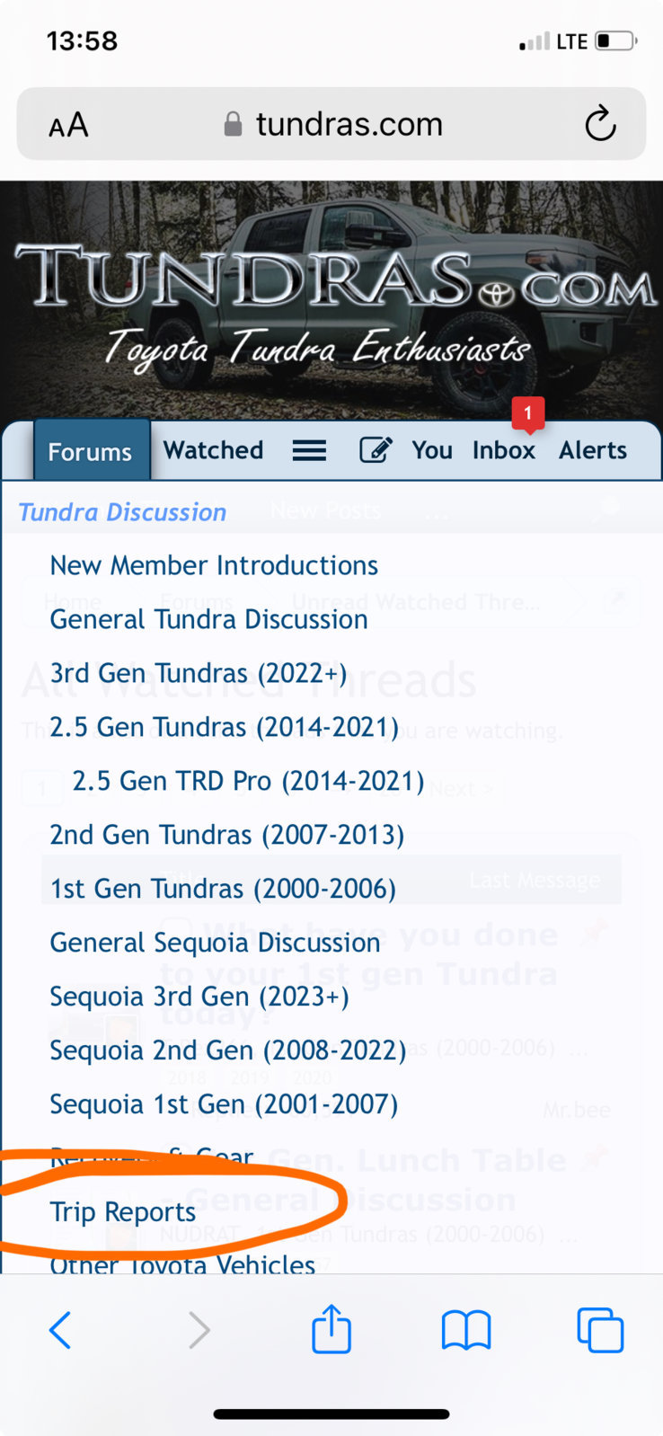This screenshot has height=1436, width=663.
Task: Tap the compose pencil icon
Action: (376, 449)
